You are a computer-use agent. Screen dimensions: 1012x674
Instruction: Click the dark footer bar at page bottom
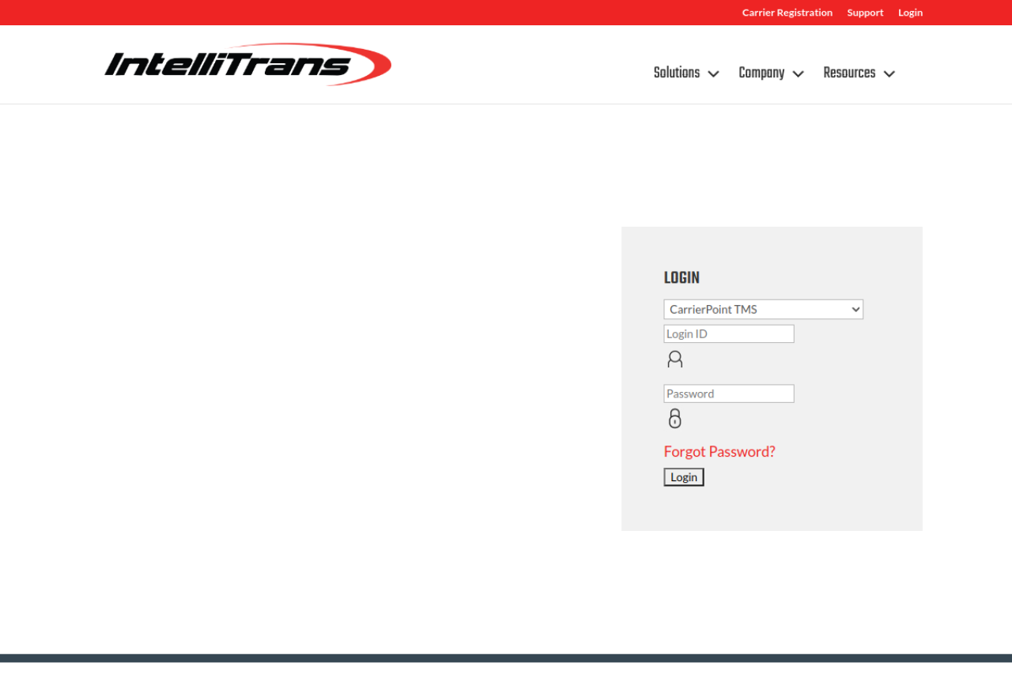pos(506,658)
